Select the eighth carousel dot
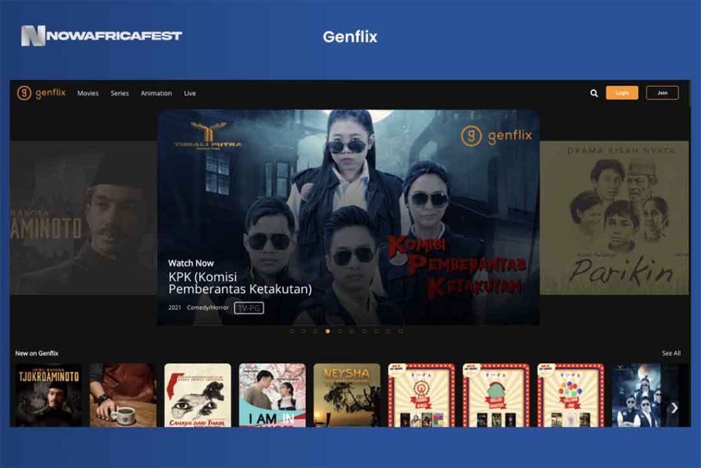The image size is (701, 468). 376,331
